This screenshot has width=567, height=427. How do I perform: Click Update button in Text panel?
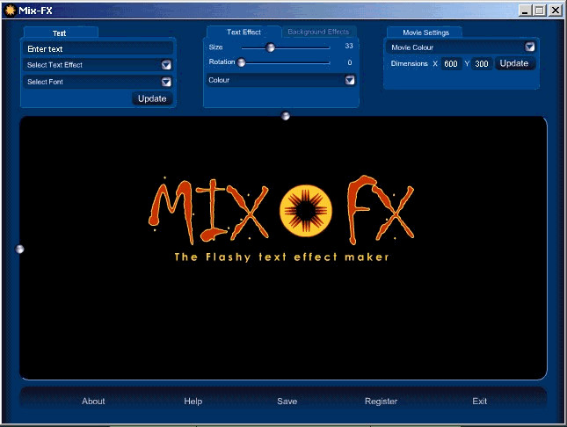pyautogui.click(x=152, y=98)
